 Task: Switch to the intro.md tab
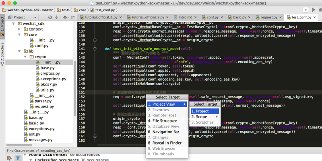185,17
